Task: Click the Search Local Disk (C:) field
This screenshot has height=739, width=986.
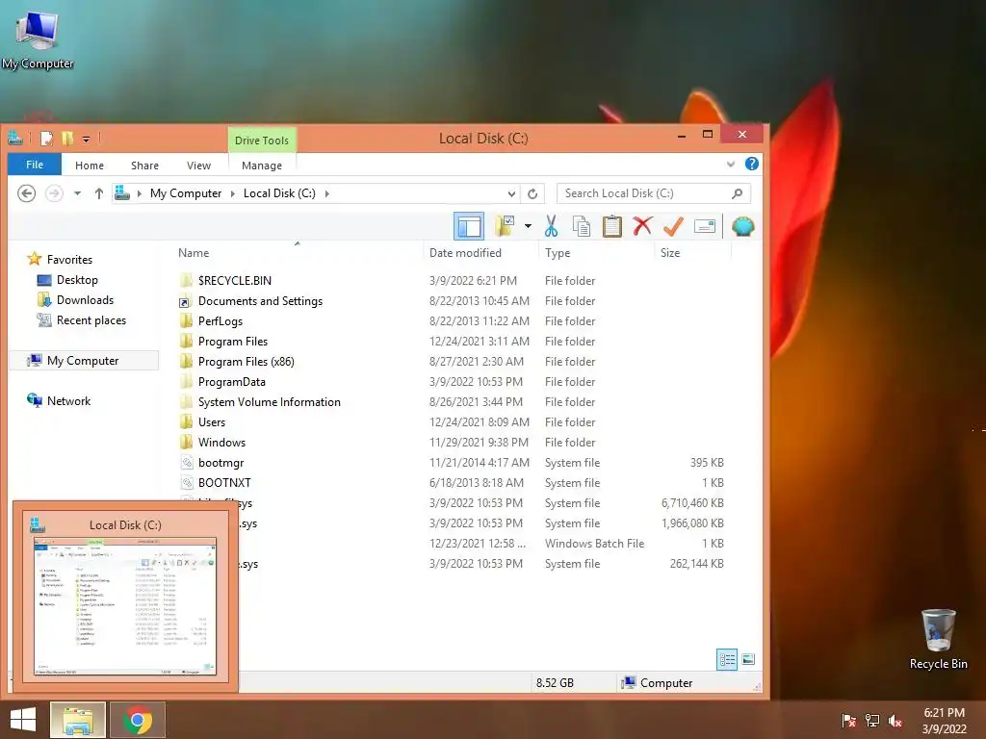Action: click(x=654, y=193)
